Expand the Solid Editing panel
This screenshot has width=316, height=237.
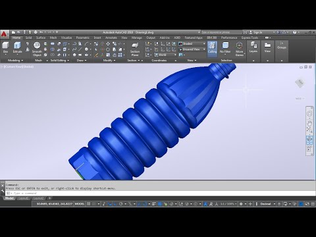[x=60, y=60]
